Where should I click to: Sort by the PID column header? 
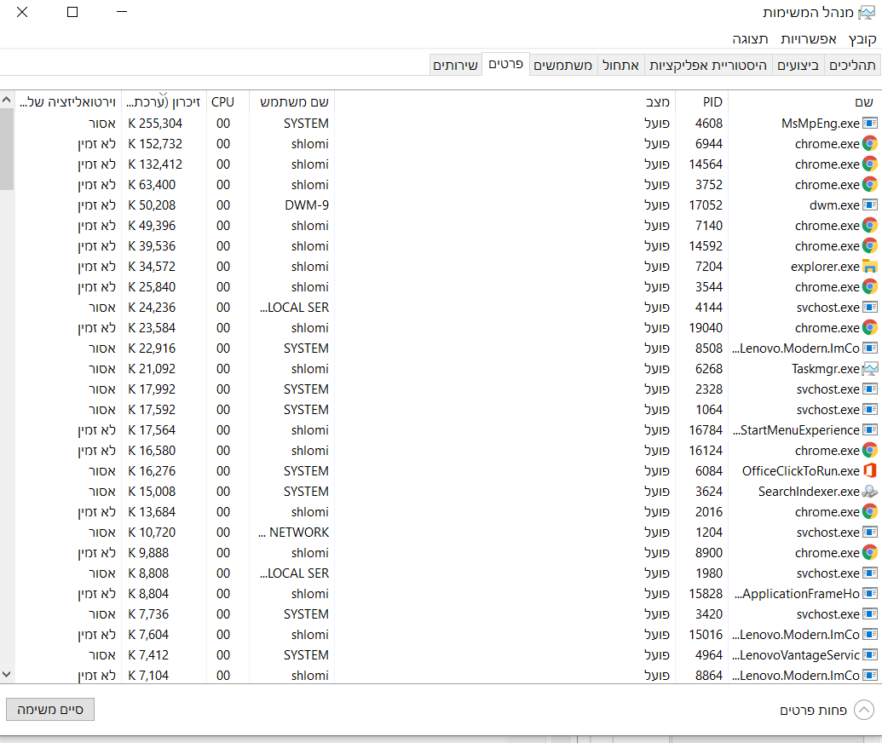pos(702,101)
